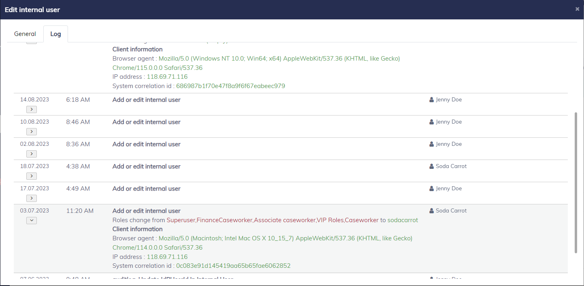
Task: Click the 'Add or edit internal user' title at 6:18 AM
Action: tap(146, 100)
